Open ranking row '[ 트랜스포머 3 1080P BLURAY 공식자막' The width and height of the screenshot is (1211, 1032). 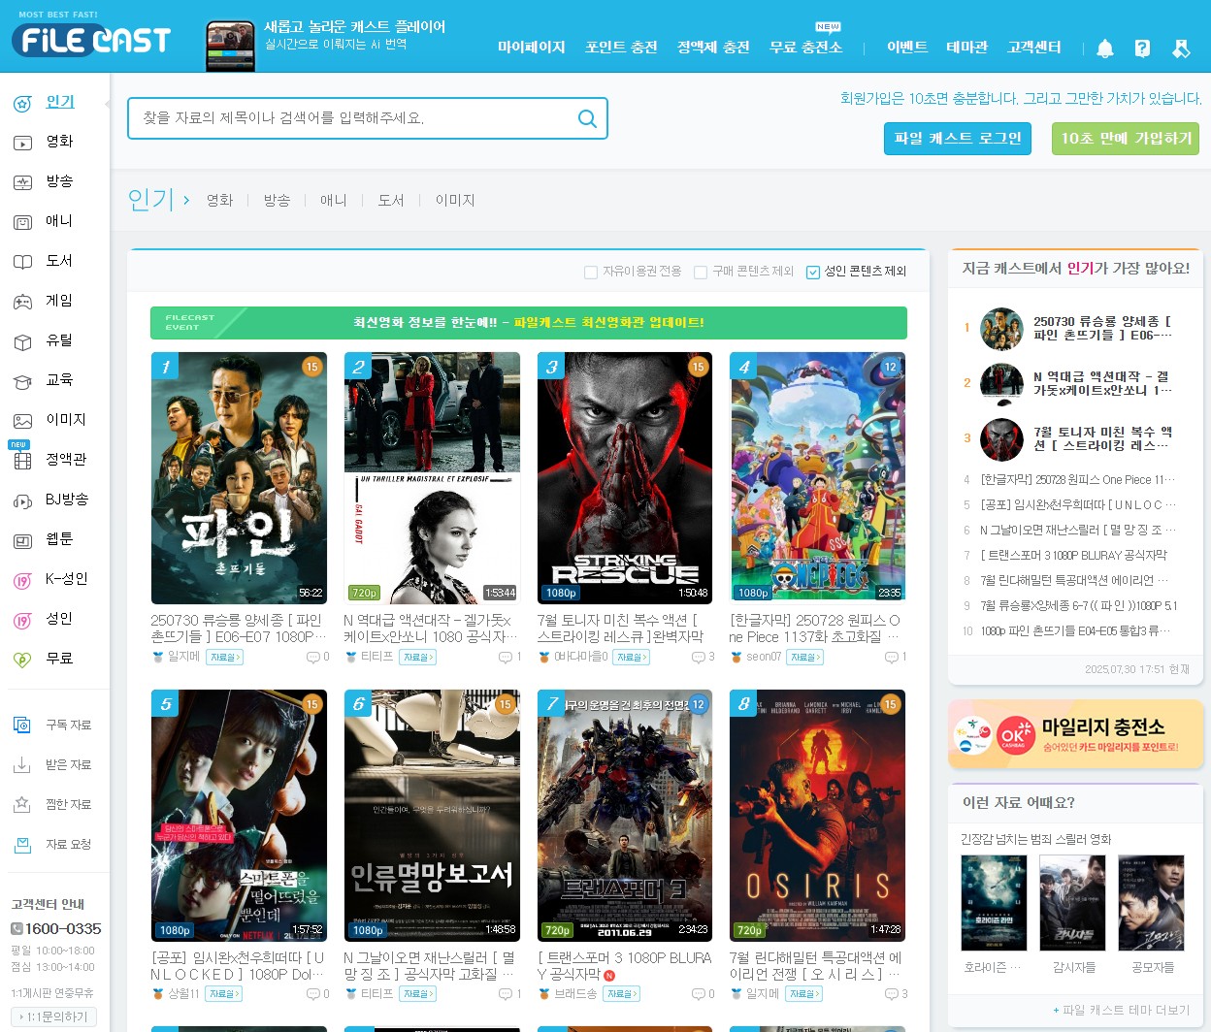point(1074,556)
